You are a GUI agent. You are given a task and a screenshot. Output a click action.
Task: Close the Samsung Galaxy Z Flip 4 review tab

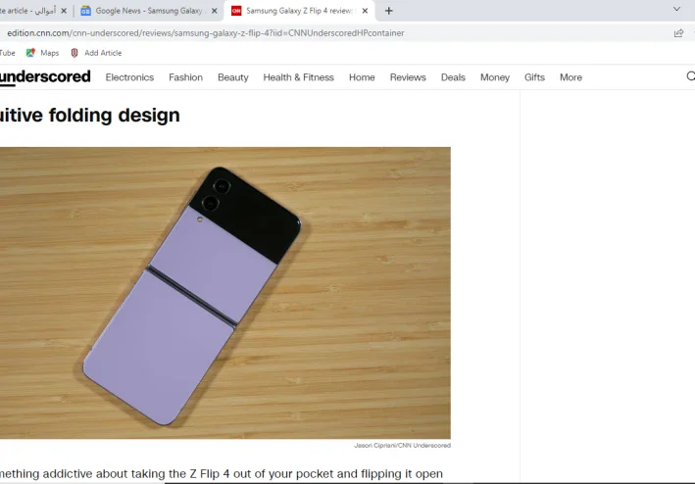click(365, 11)
